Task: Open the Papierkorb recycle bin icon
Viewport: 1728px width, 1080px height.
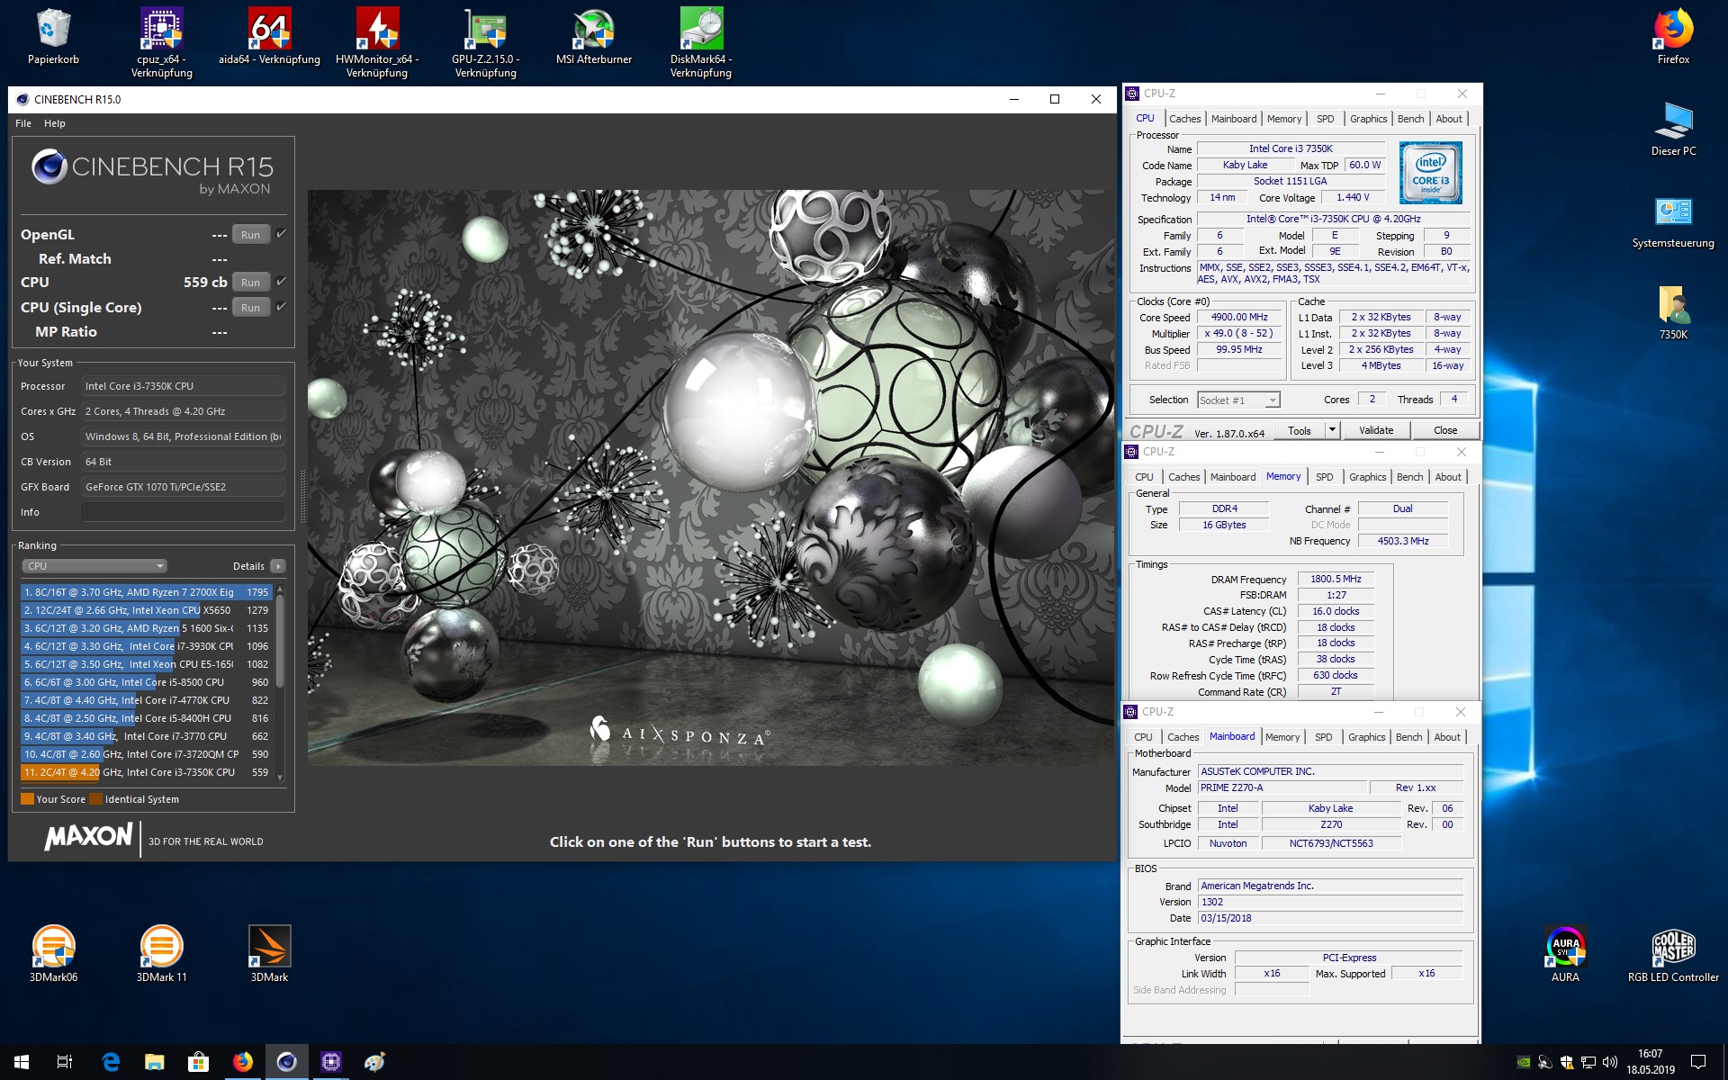Action: tap(53, 38)
